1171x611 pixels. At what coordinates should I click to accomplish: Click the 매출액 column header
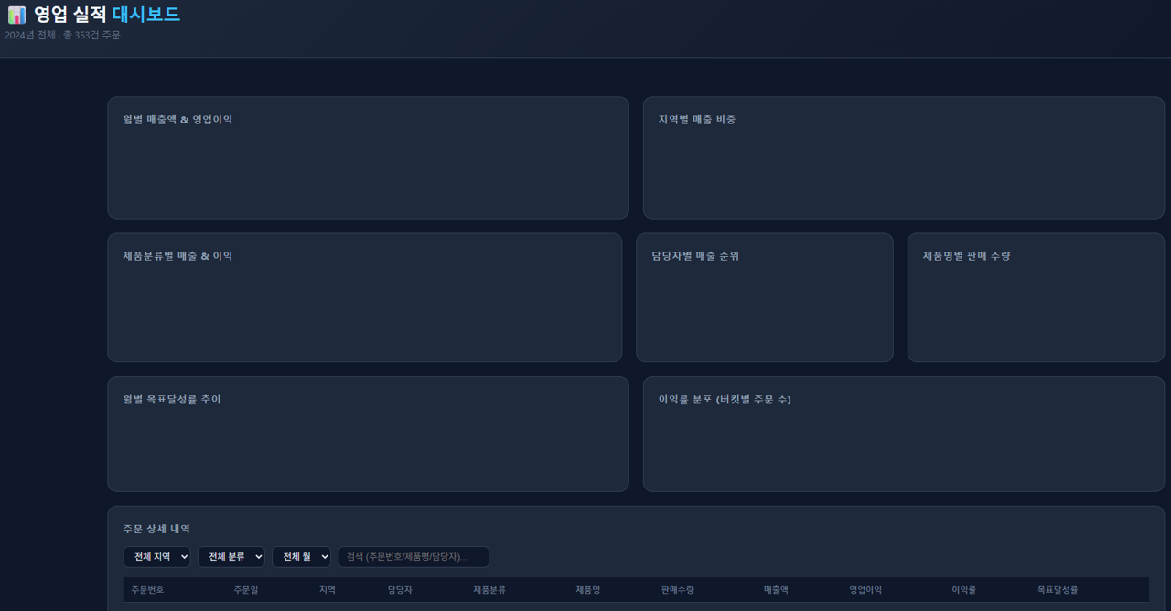(x=776, y=590)
